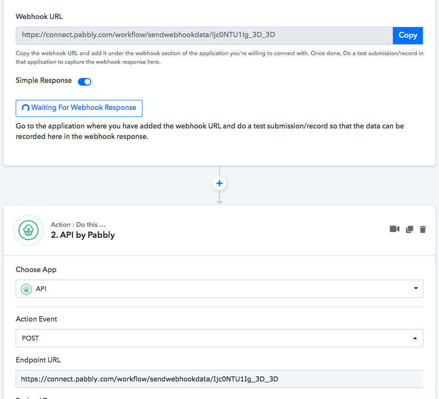Screen dimensions: 439x399
Task: Toggle the Simple Response switch
Action: (x=85, y=81)
